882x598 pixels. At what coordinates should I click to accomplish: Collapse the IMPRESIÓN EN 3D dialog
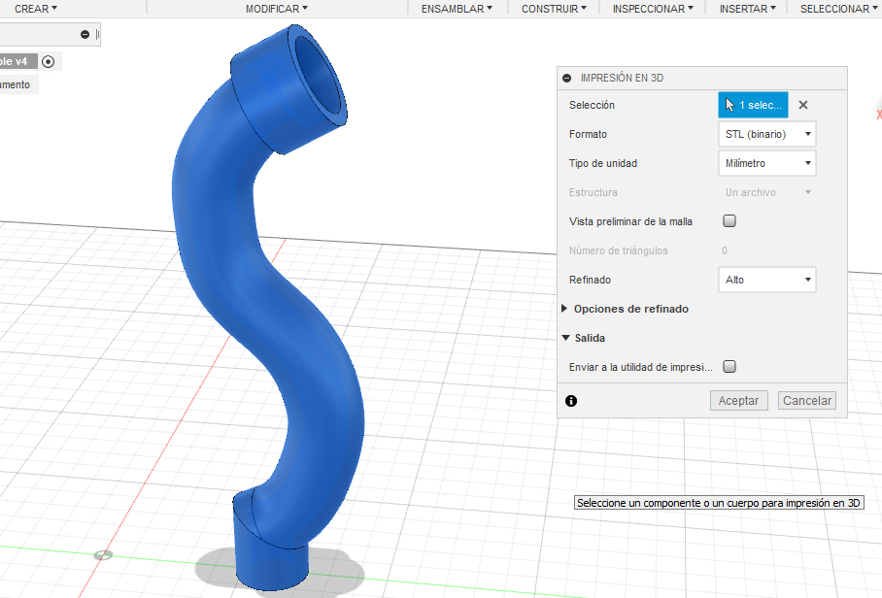coord(567,78)
